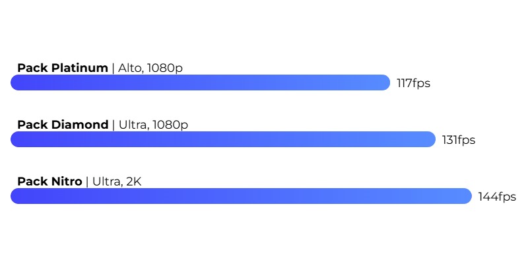Select the 131fps value label
528x264 pixels.
coord(459,140)
